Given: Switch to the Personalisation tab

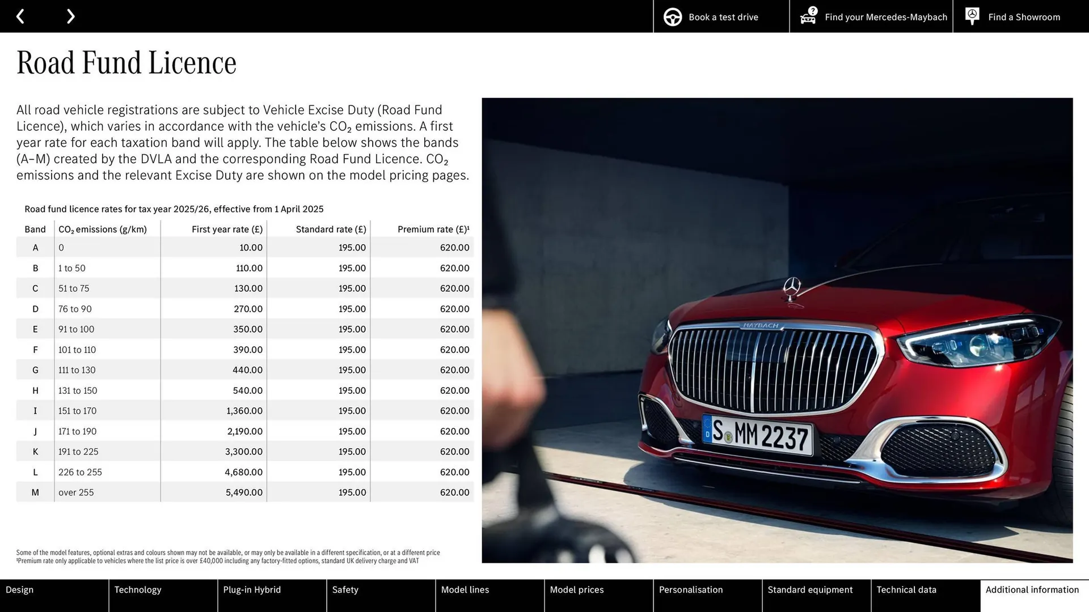Looking at the screenshot, I should pos(707,596).
